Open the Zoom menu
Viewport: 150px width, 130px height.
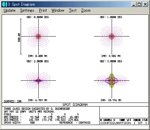click(x=86, y=10)
